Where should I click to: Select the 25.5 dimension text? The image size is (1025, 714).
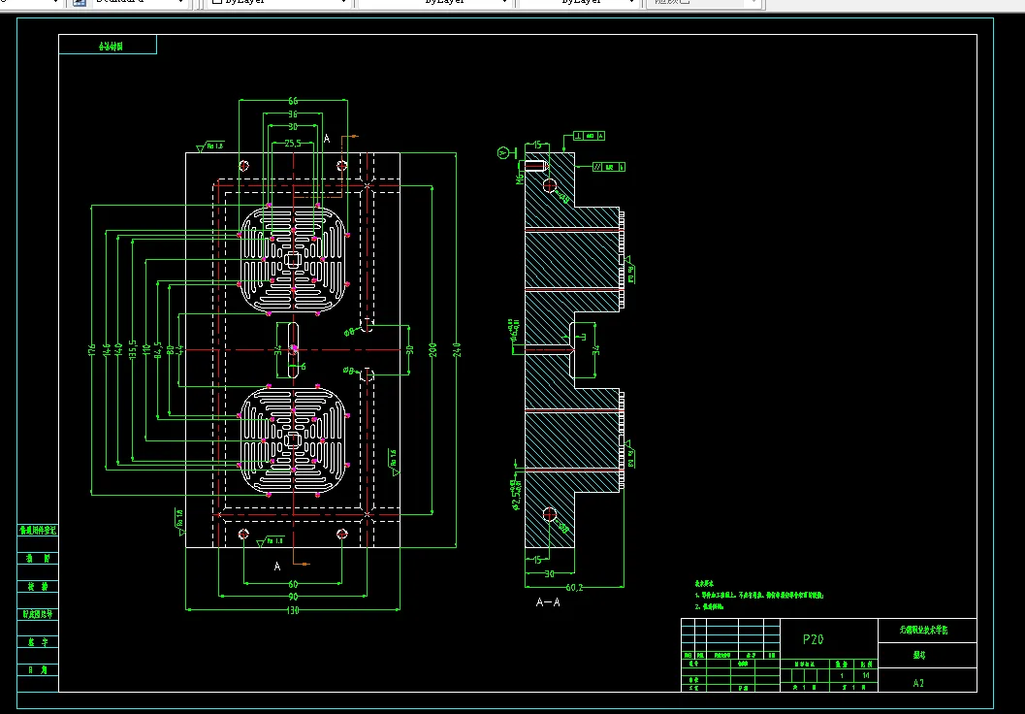[x=293, y=144]
